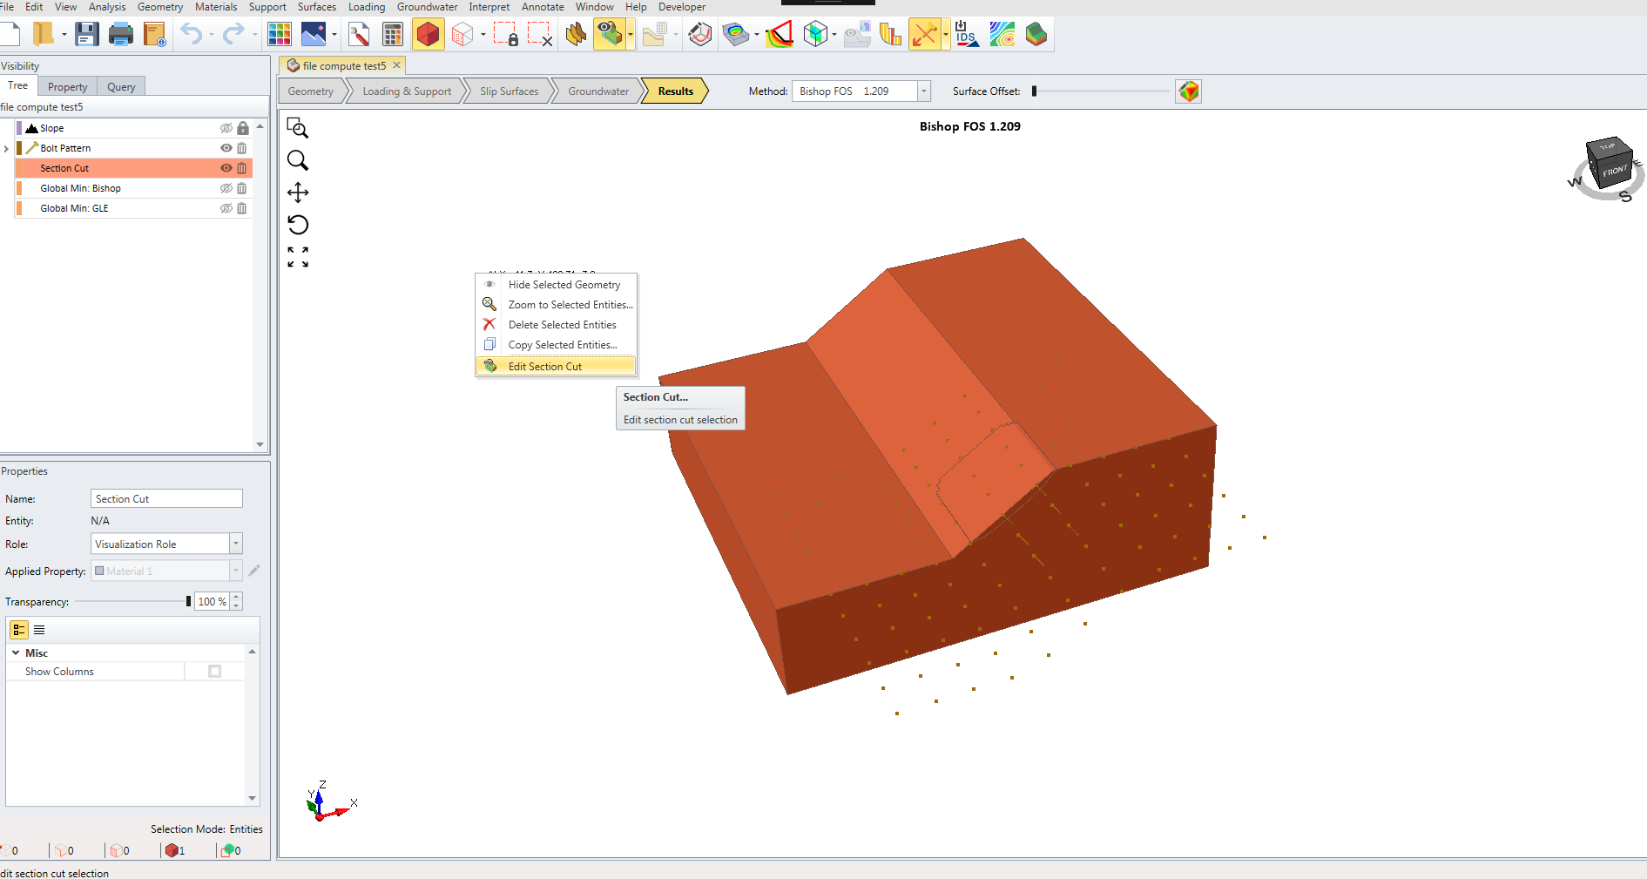Click the Surface Offset slider handle

[1034, 91]
